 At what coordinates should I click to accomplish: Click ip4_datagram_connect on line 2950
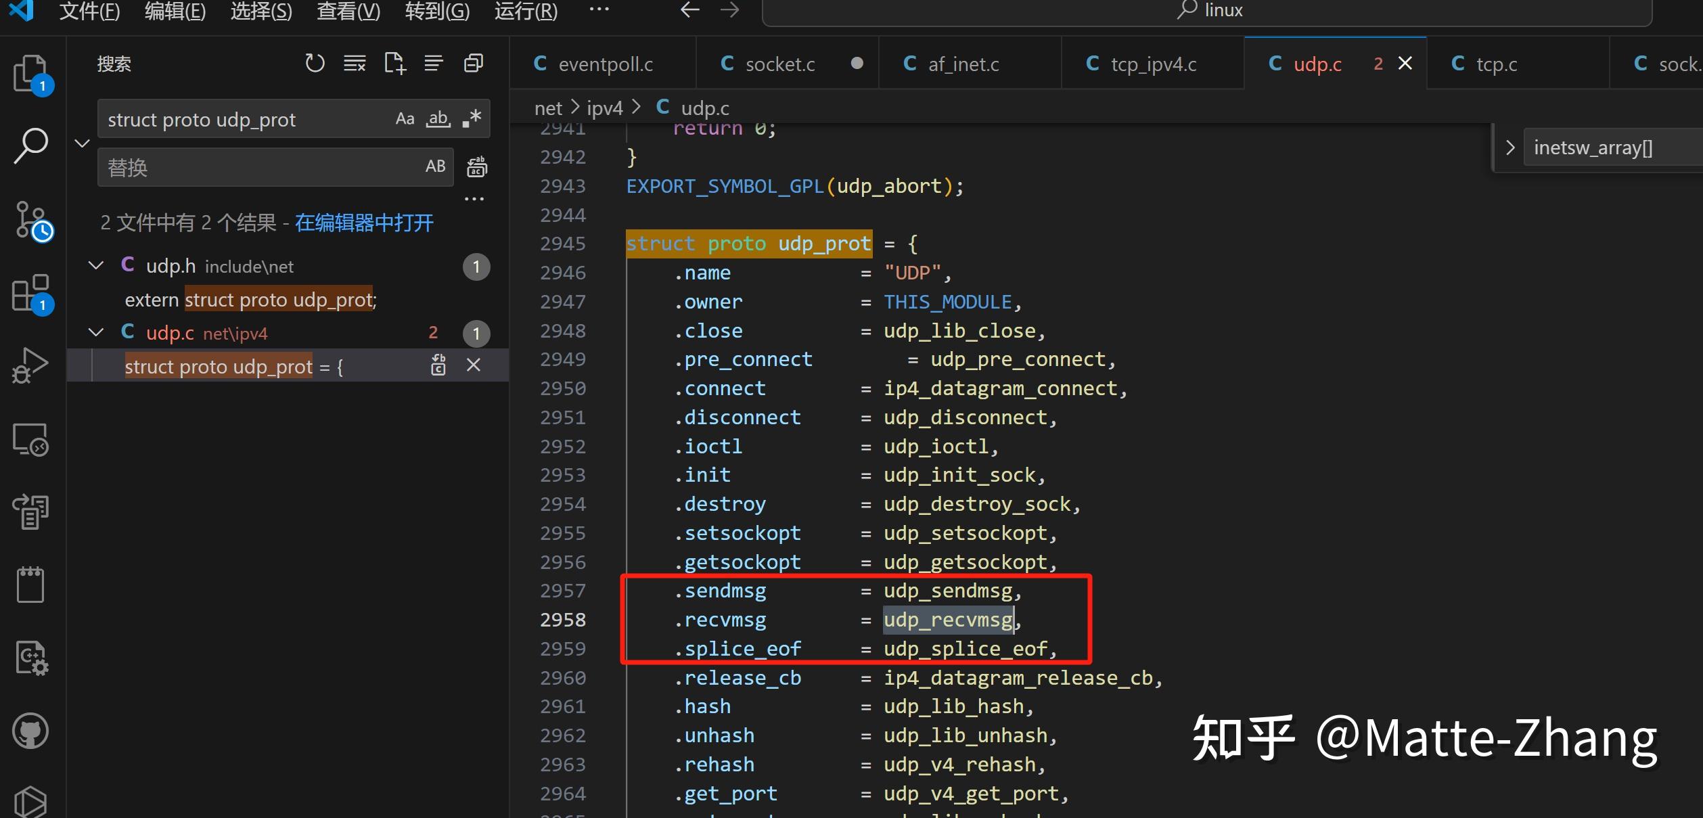coord(1001,388)
